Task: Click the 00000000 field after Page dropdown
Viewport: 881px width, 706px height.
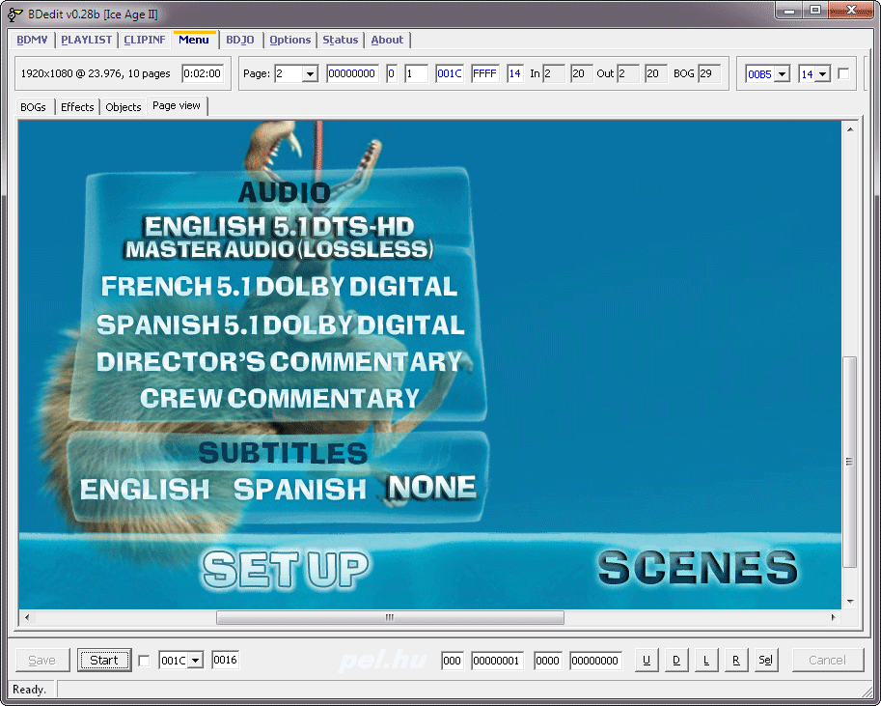Action: [x=353, y=73]
